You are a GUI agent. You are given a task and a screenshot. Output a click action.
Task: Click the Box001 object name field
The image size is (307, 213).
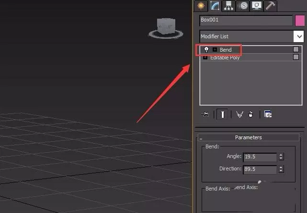(x=246, y=20)
